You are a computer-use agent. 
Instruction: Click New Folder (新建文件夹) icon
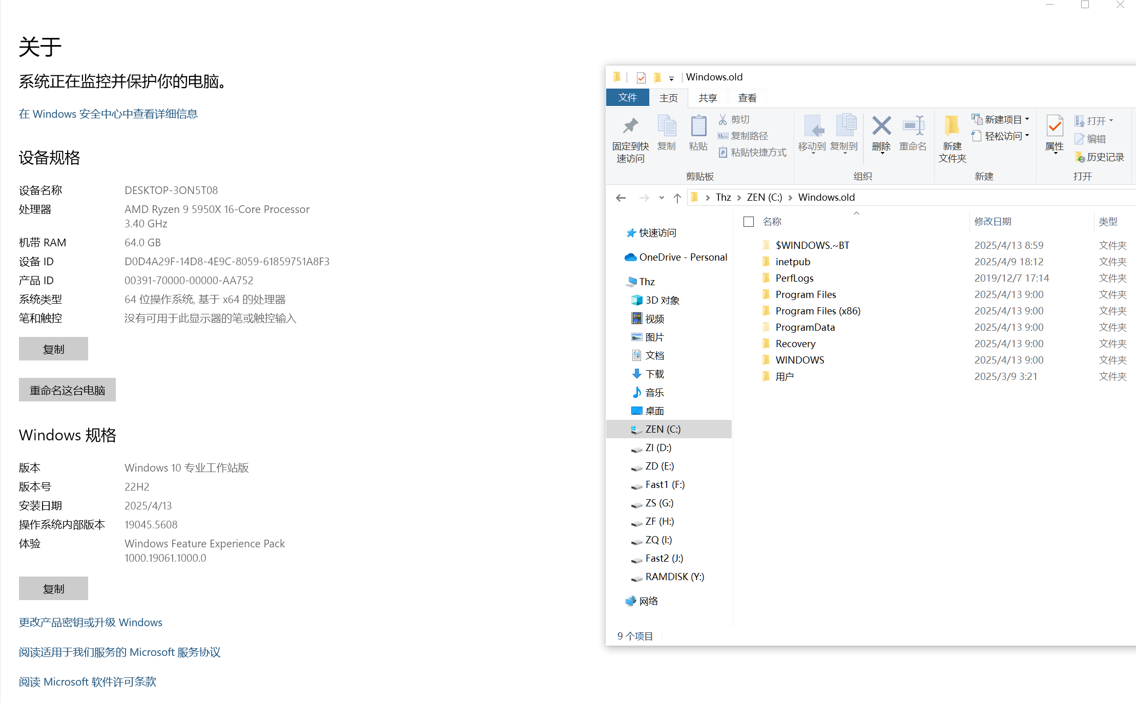(x=952, y=125)
